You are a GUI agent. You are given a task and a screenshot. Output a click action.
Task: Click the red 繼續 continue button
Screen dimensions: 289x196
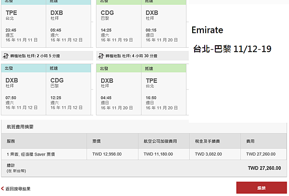click(x=262, y=188)
